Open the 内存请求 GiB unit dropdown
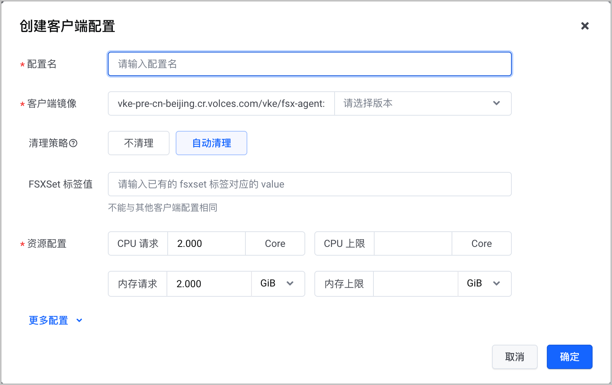The image size is (612, 385). pos(278,284)
